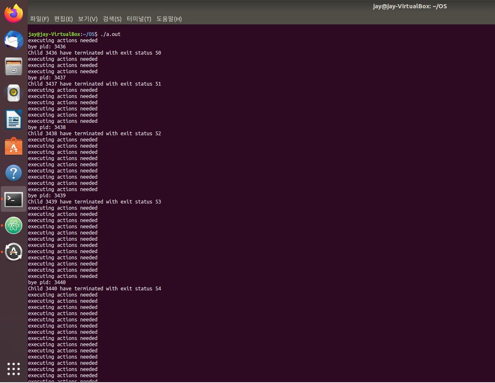The height and width of the screenshot is (383, 495).
Task: Launch LibreOffice Writer from the dock
Action: point(14,120)
